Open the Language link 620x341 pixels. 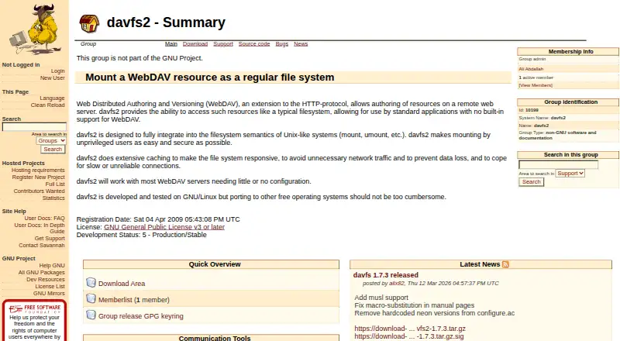click(x=52, y=98)
